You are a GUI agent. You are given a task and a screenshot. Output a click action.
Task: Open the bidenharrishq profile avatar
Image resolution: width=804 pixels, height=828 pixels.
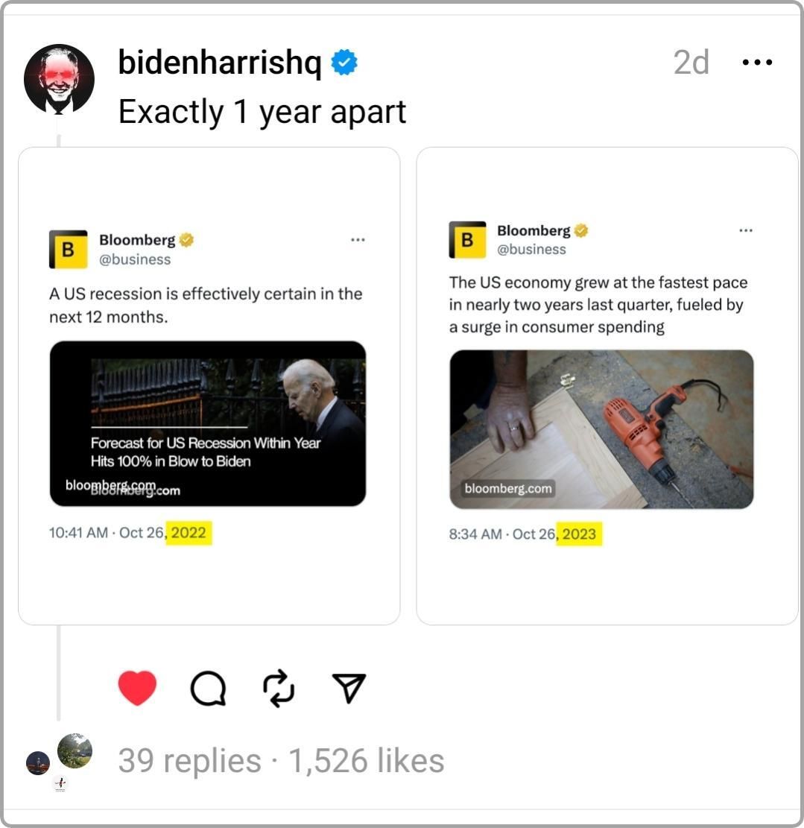pyautogui.click(x=59, y=79)
